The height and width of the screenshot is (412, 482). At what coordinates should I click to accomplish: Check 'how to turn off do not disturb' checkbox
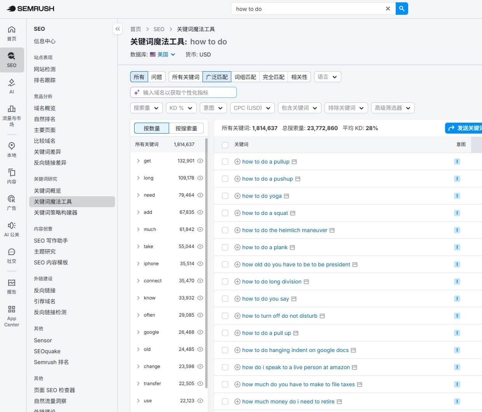tap(225, 316)
